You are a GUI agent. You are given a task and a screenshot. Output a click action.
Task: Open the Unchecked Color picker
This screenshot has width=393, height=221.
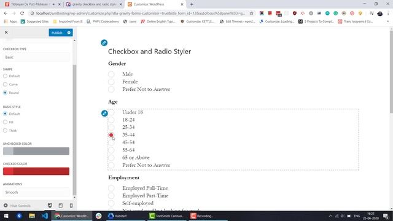pyautogui.click(x=36, y=151)
